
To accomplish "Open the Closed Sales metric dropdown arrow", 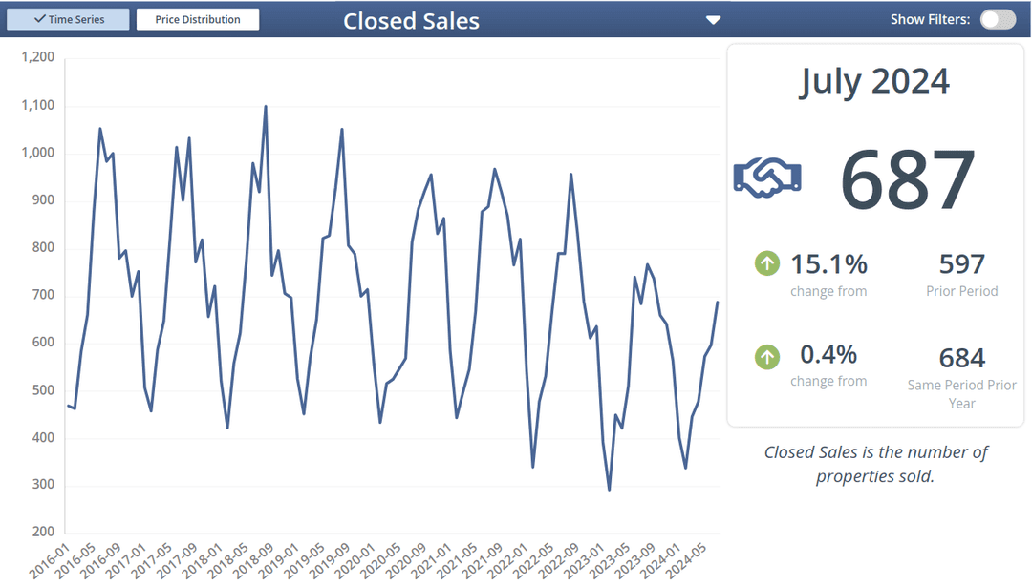I will click(713, 20).
